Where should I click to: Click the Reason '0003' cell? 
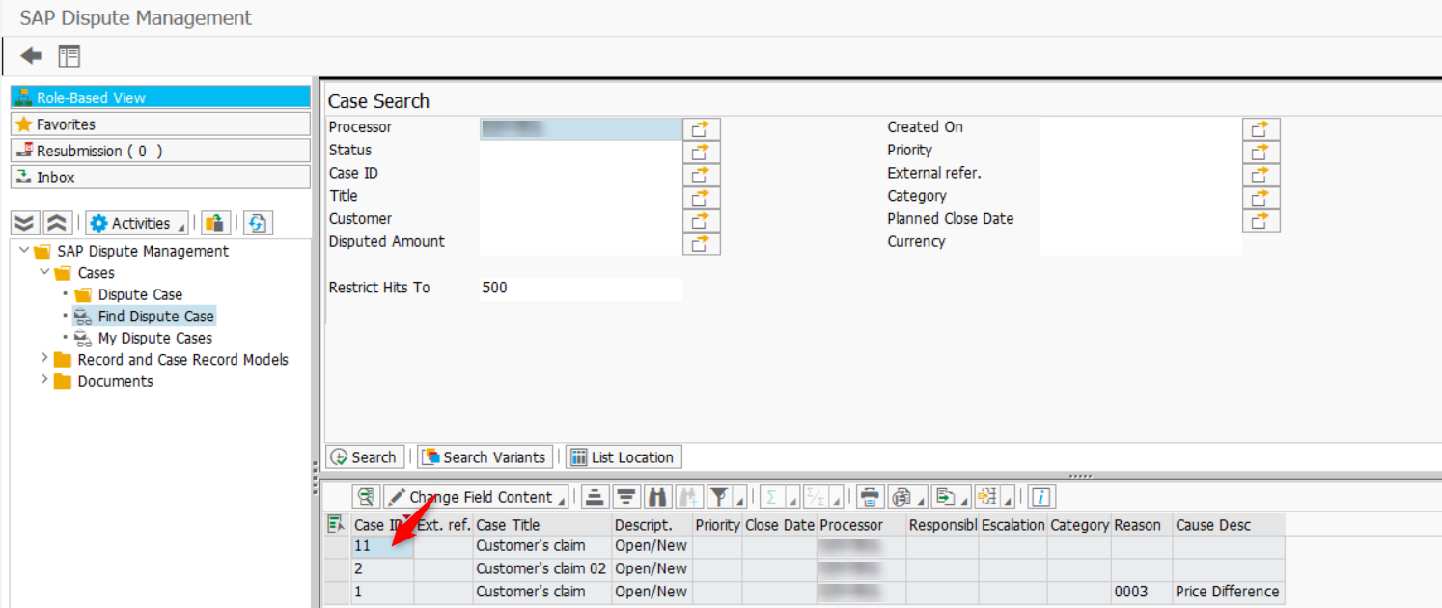point(1142,592)
